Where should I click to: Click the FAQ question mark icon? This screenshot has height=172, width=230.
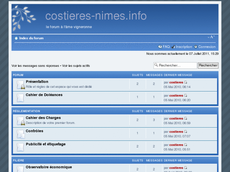tap(160, 47)
